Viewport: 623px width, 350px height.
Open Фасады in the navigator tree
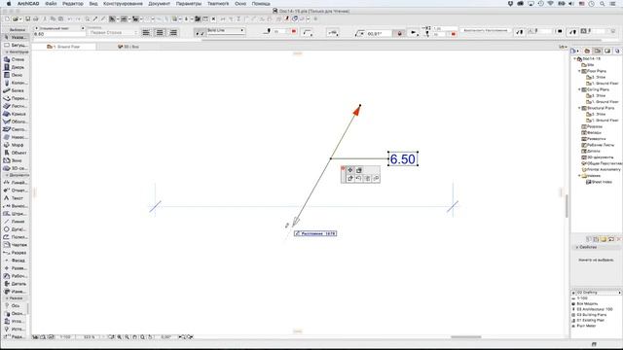pos(591,133)
